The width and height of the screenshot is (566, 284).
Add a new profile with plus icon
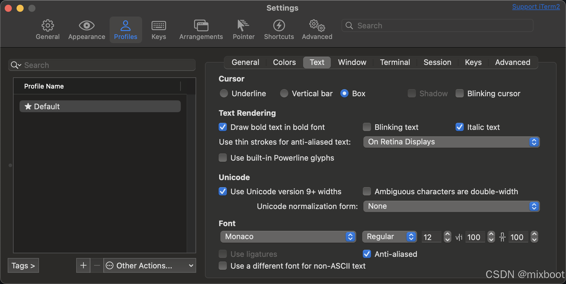[x=83, y=265]
